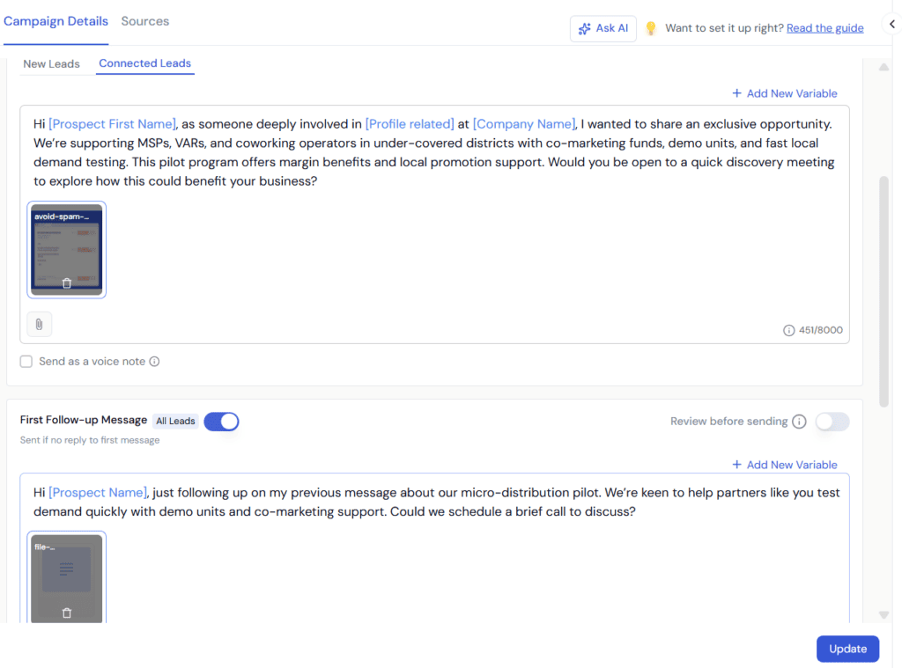Click inside the follow-up message text area
Viewport: 902px width, 668px height.
(x=435, y=547)
